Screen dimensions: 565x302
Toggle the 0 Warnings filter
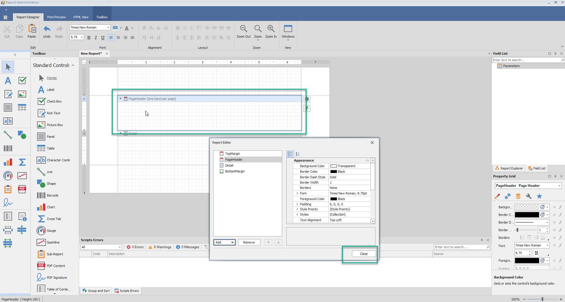160,247
